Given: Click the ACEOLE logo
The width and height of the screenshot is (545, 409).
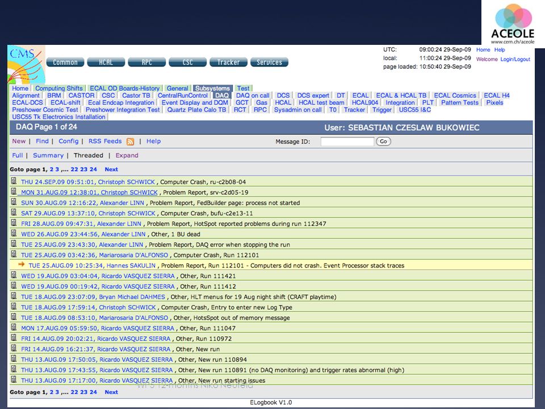Looking at the screenshot, I should click(x=513, y=23).
